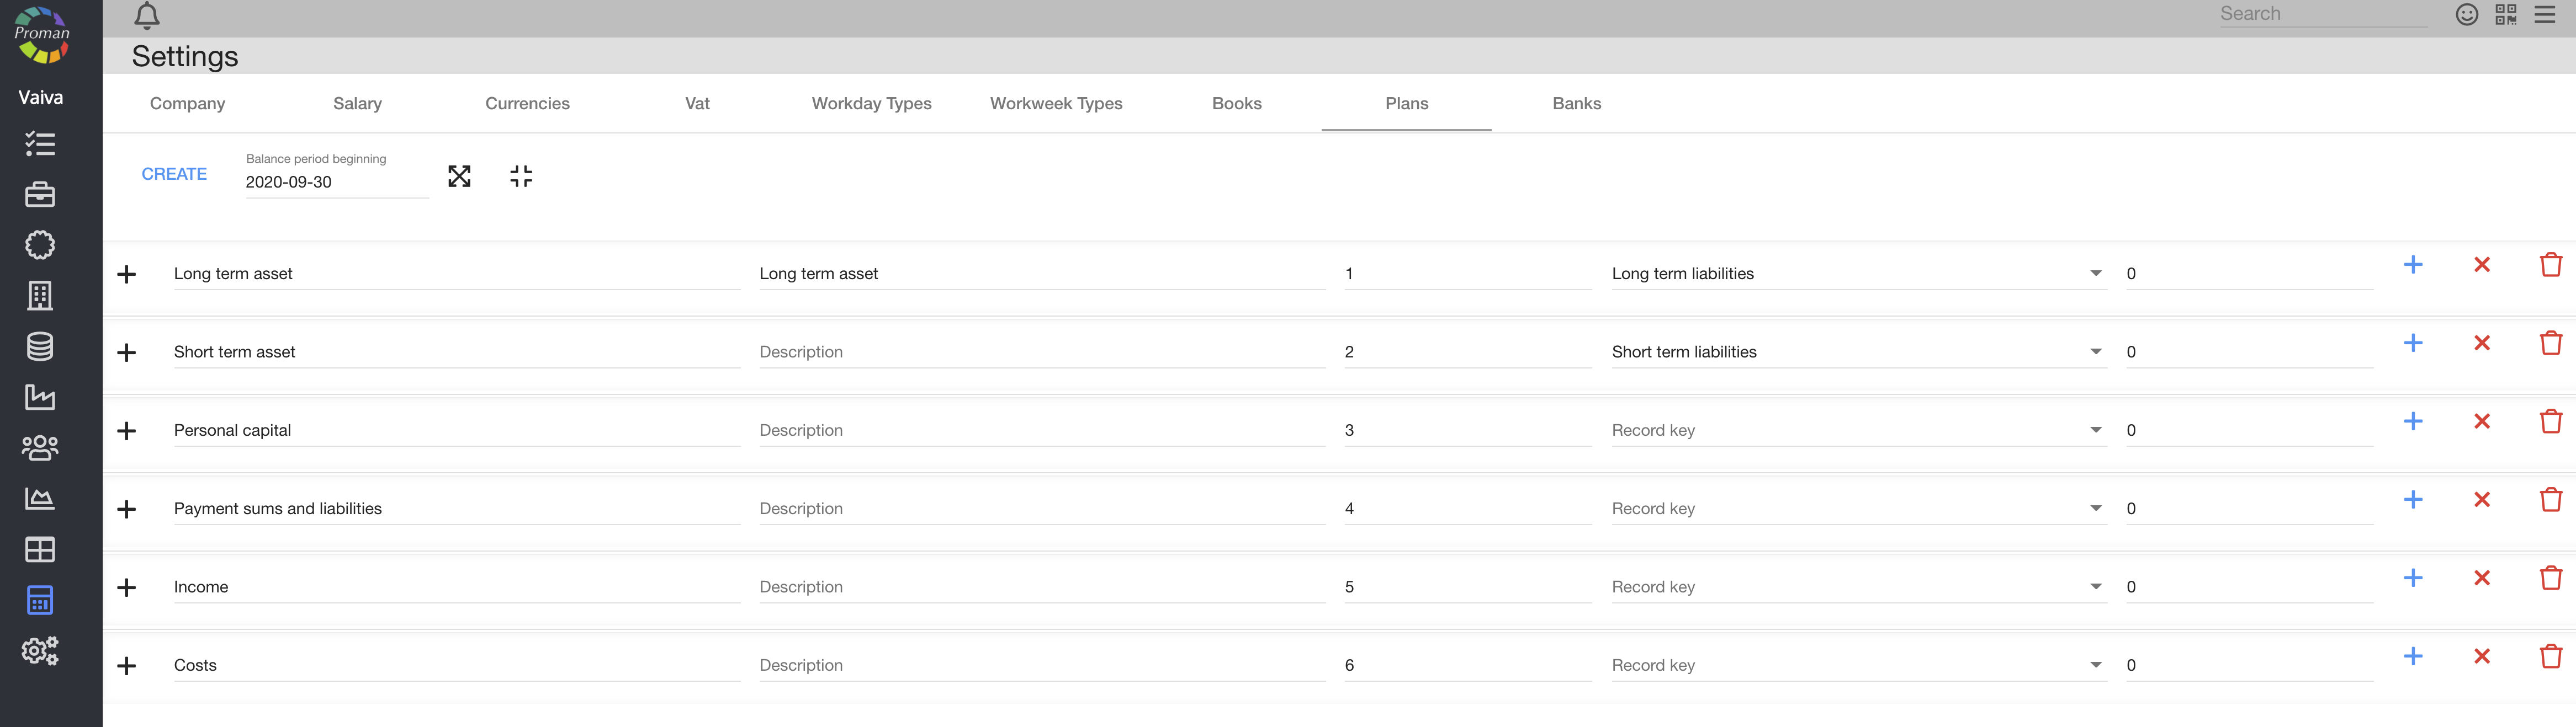Open the hamburger menu icon

coord(2545,14)
